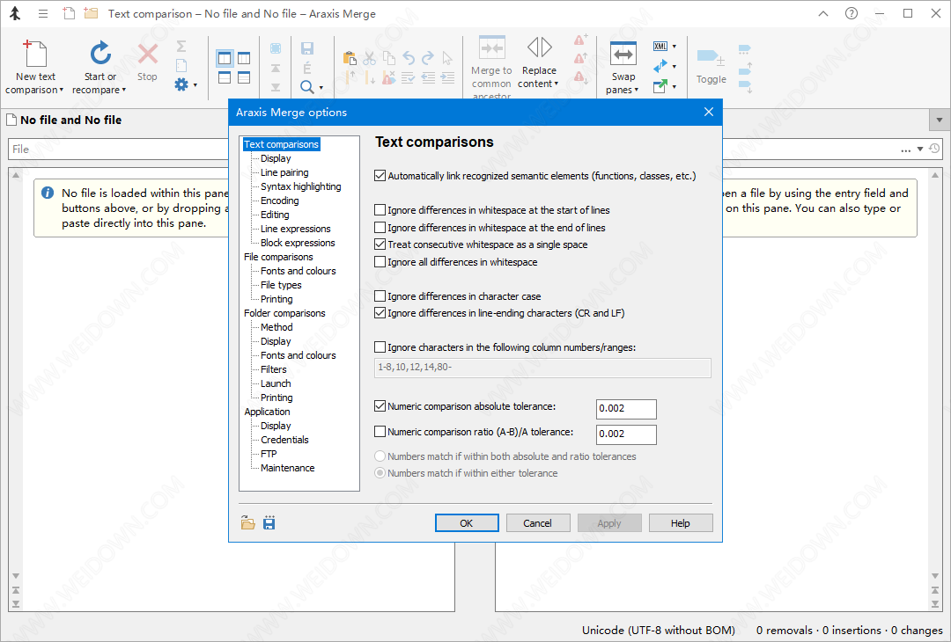Enable Ignore all differences in whitespace

pyautogui.click(x=380, y=262)
